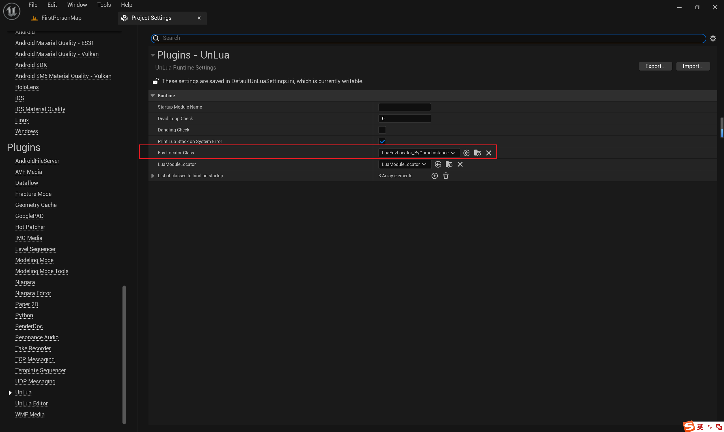
Task: Expand List of classes to bind on startup
Action: tap(152, 176)
